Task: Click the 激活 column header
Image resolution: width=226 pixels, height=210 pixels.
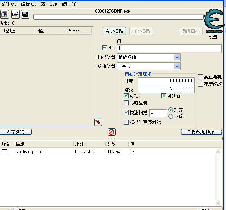Action: 7,144
